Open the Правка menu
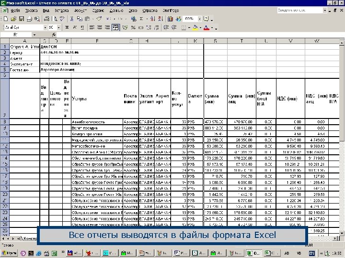This screenshot has width=345, height=258. point(31,11)
